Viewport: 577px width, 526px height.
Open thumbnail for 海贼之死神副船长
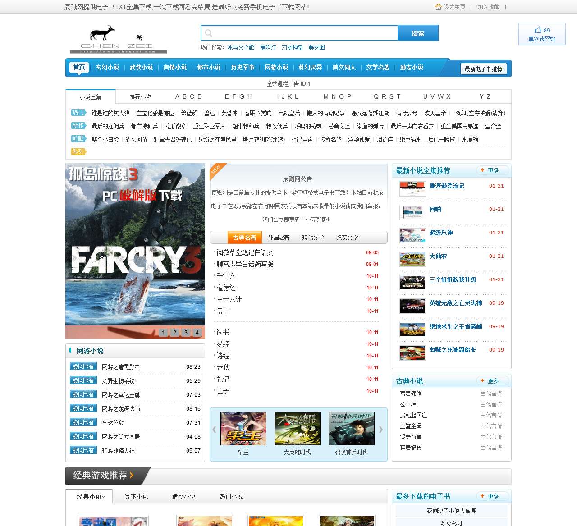[x=412, y=353]
